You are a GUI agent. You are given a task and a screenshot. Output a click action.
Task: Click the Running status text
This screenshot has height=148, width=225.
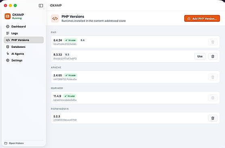17,18
